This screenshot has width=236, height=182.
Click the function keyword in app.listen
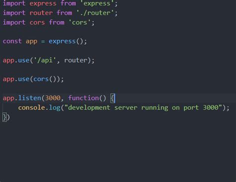[84, 98]
